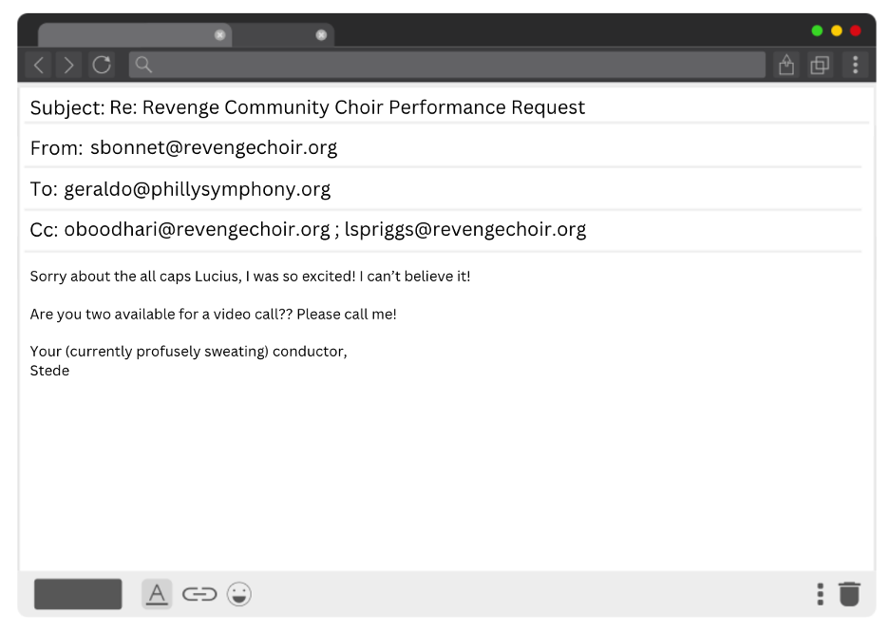Close the first browser tab

point(220,35)
